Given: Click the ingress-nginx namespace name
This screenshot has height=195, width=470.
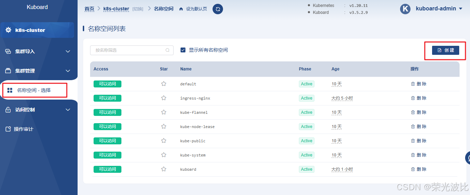Looking at the screenshot, I should pos(195,98).
